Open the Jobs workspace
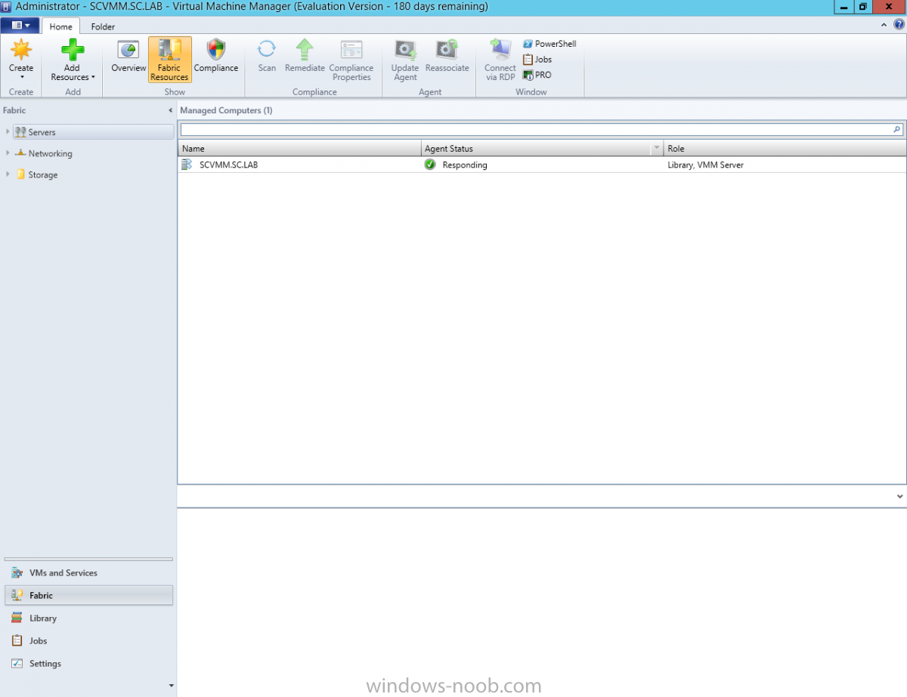907x697 pixels. [88, 641]
